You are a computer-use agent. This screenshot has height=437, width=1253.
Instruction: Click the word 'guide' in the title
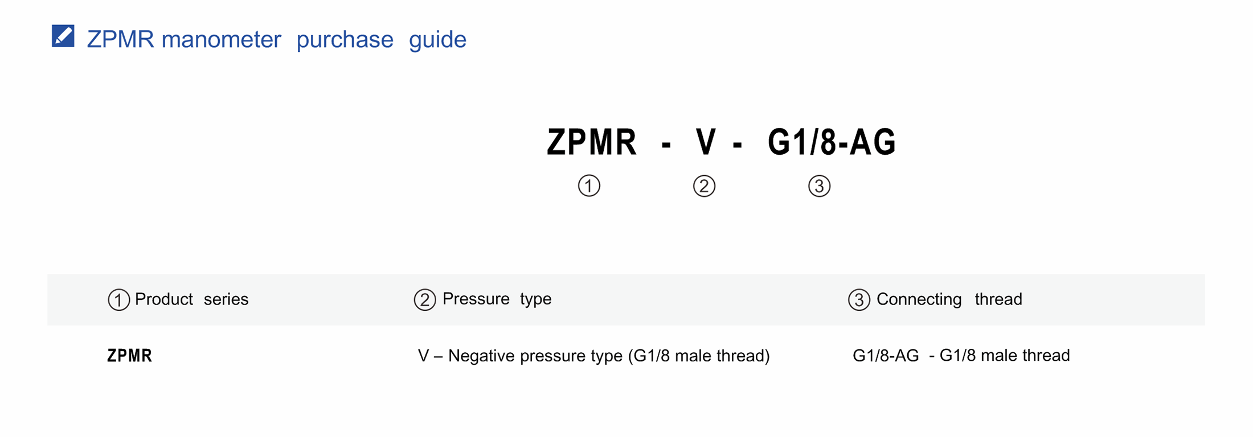437,40
